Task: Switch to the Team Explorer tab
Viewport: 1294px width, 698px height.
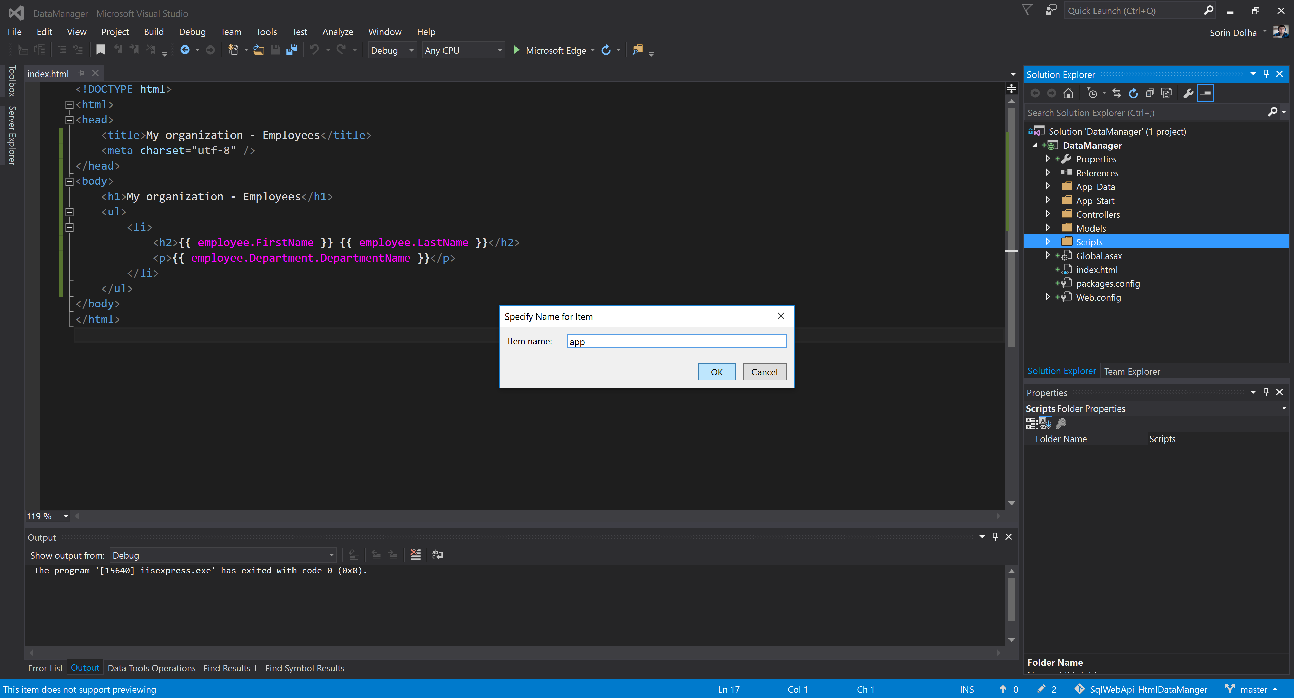Action: point(1132,371)
